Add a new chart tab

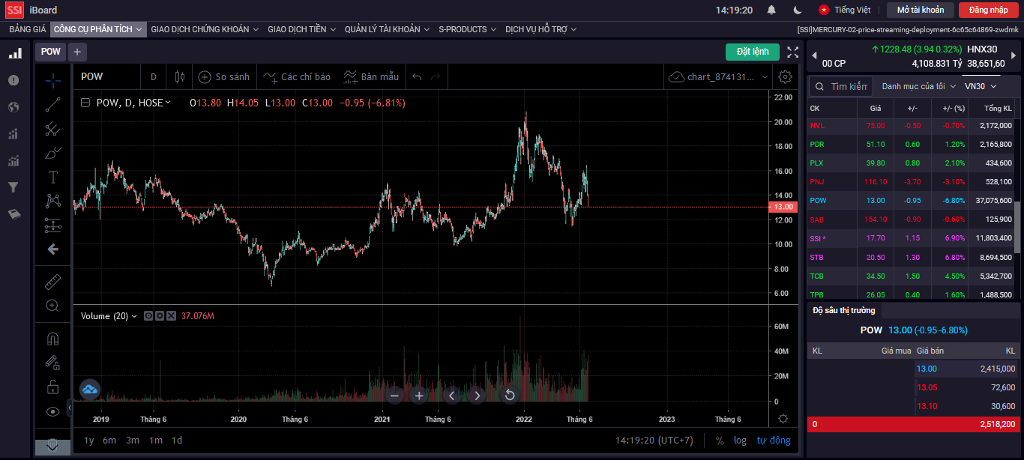click(x=77, y=52)
